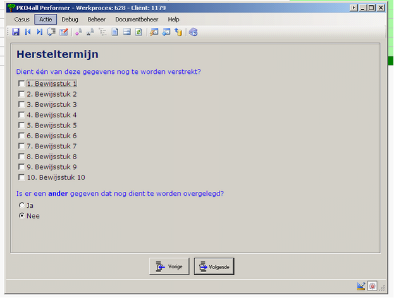Open the blue document page toolbar icon
The height and width of the screenshot is (298, 394).
115,32
